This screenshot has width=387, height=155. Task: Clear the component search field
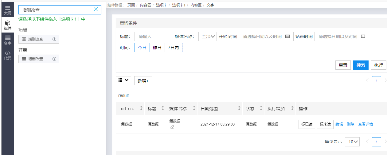(96, 10)
